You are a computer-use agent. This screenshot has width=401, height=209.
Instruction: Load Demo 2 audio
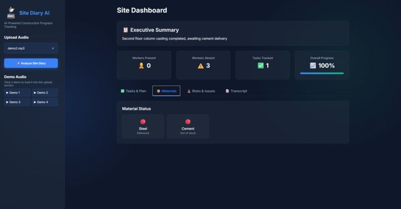[x=45, y=93]
